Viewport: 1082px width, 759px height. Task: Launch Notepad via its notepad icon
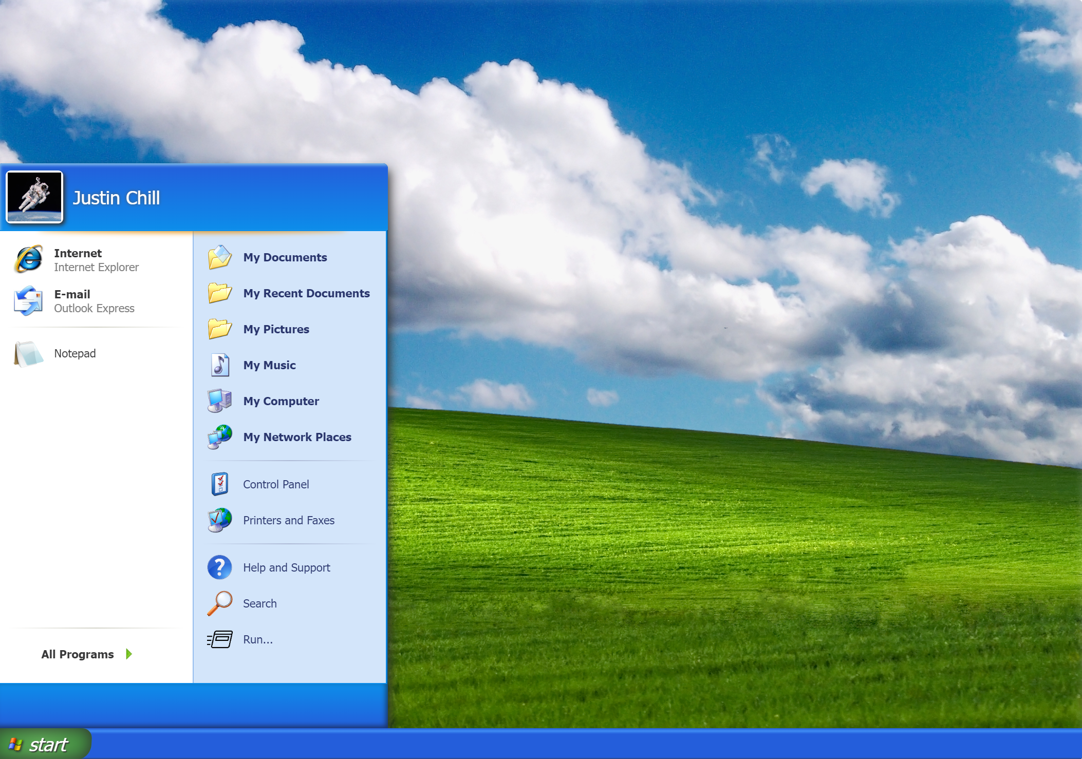(x=29, y=354)
